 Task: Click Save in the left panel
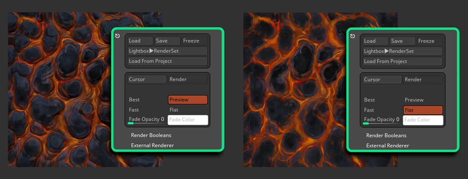(168, 41)
